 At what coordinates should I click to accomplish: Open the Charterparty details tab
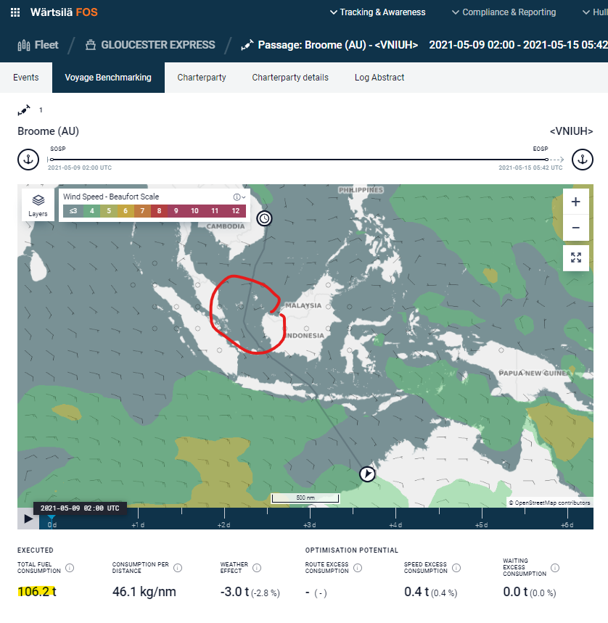[x=290, y=78]
